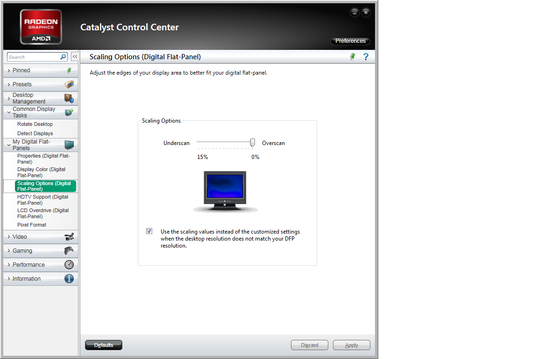Screen dimensions: 538x359
Task: Uncheck the use scaling values checkbox
Action: pos(149,231)
